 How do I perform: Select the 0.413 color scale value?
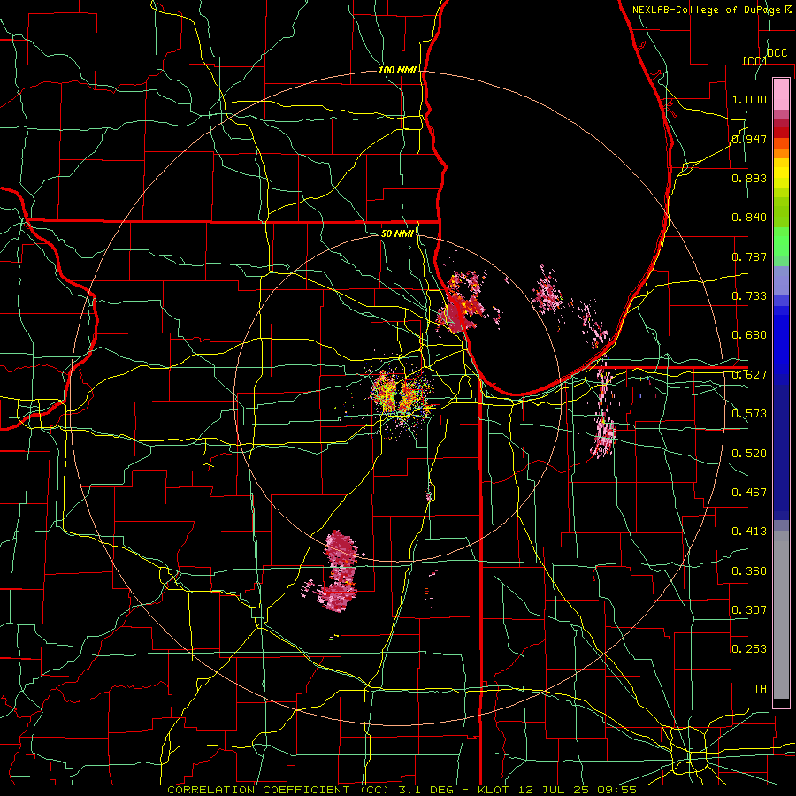tap(749, 532)
